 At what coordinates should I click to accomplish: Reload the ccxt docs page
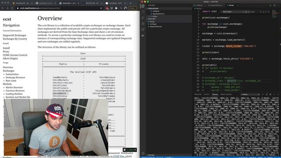click(x=12, y=8)
